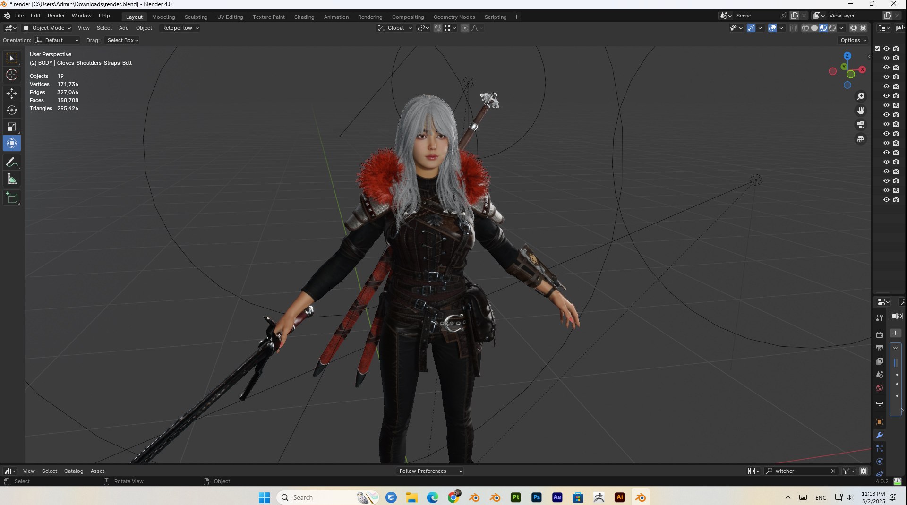Activate the 3D Cursor tool
The height and width of the screenshot is (505, 907).
click(12, 75)
